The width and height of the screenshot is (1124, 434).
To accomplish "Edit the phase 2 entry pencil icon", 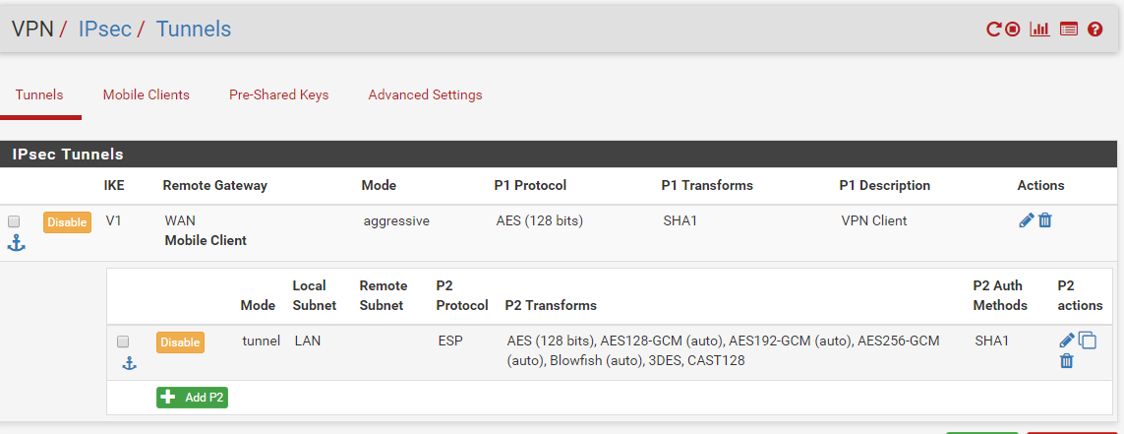I will [x=1067, y=341].
